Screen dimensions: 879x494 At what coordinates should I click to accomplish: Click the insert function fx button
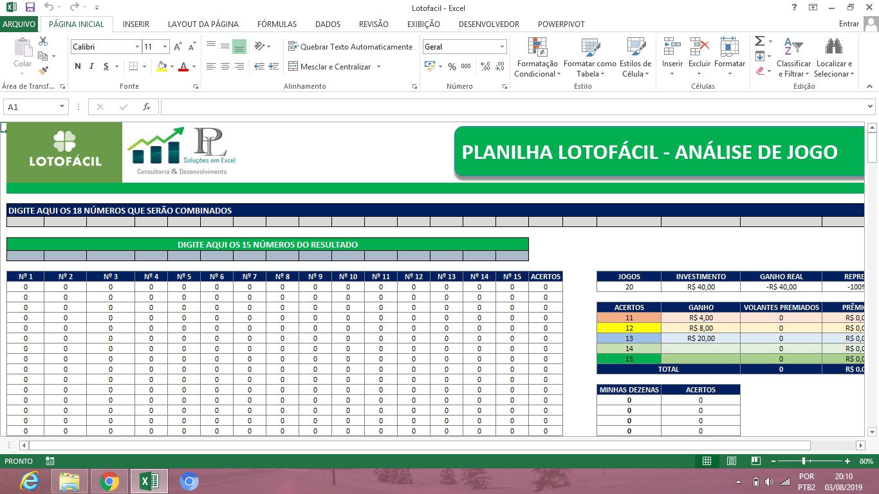point(147,107)
